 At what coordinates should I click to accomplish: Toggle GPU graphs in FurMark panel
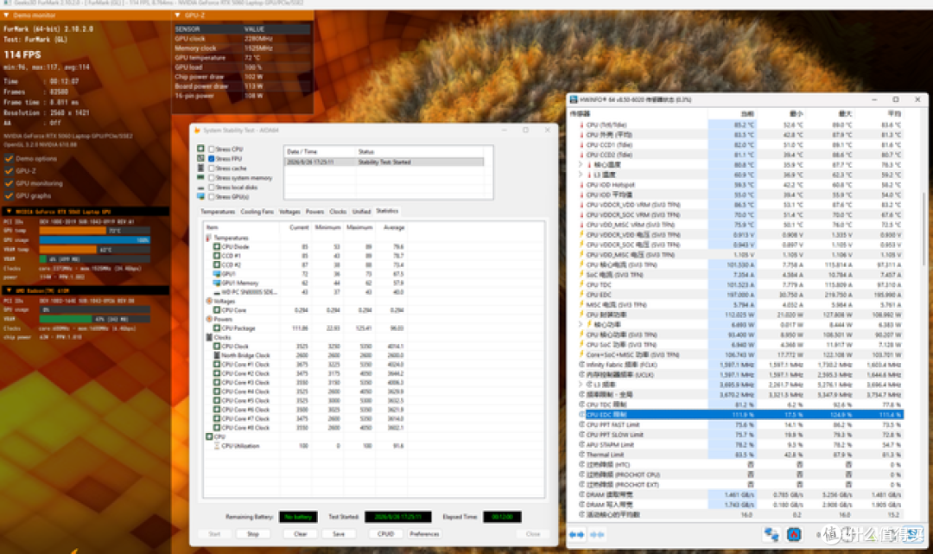[x=9, y=195]
